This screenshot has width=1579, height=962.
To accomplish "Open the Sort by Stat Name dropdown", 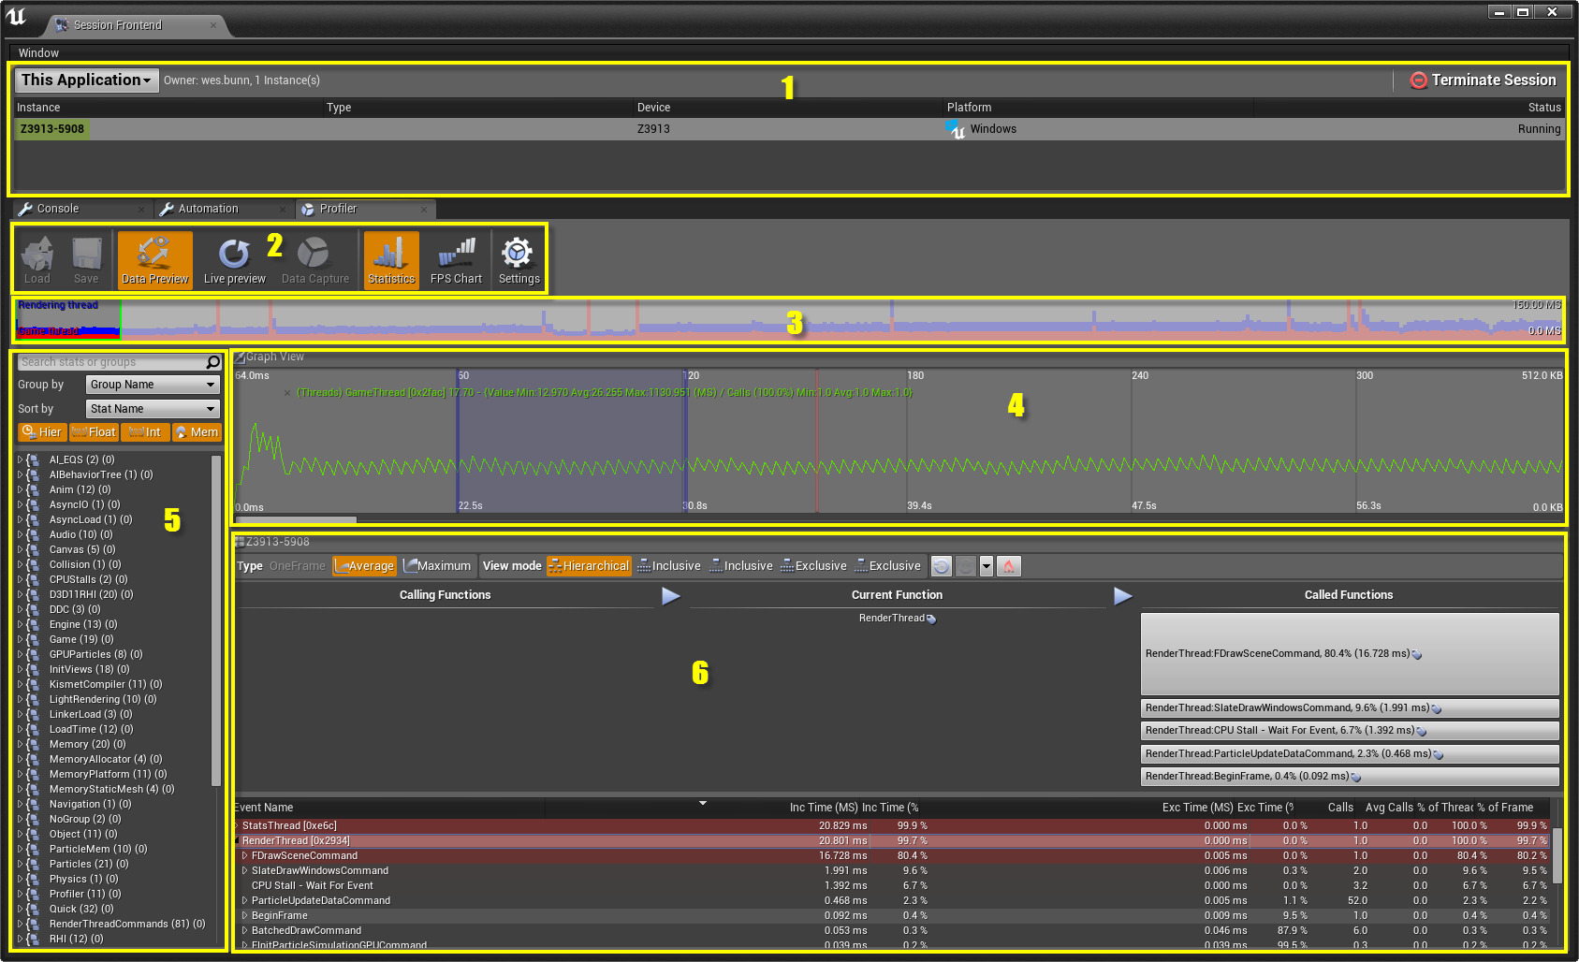I will coord(153,409).
